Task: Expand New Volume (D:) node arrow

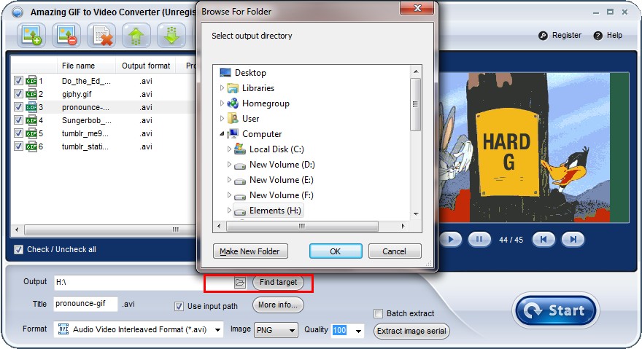Action: tap(229, 165)
